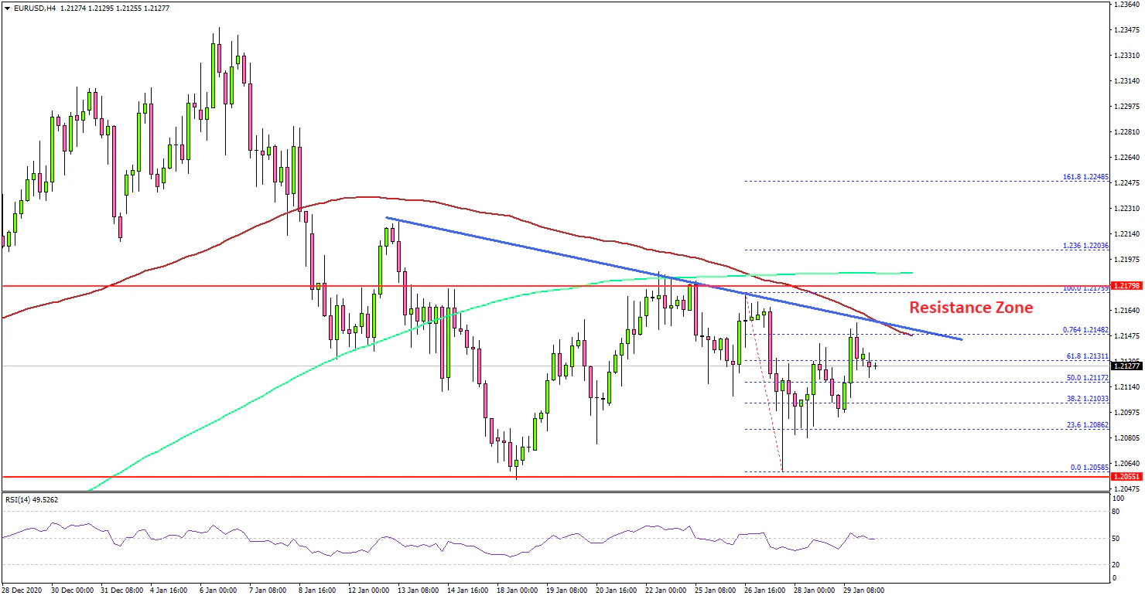The image size is (1145, 599).
Task: Click the red 1.20551 price tag
Action: click(1126, 477)
